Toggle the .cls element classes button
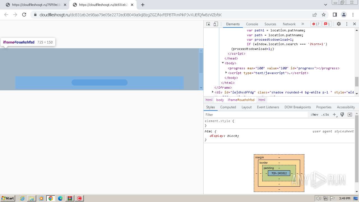Image resolution: width=359 pixels, height=202 pixels. (x=325, y=114)
